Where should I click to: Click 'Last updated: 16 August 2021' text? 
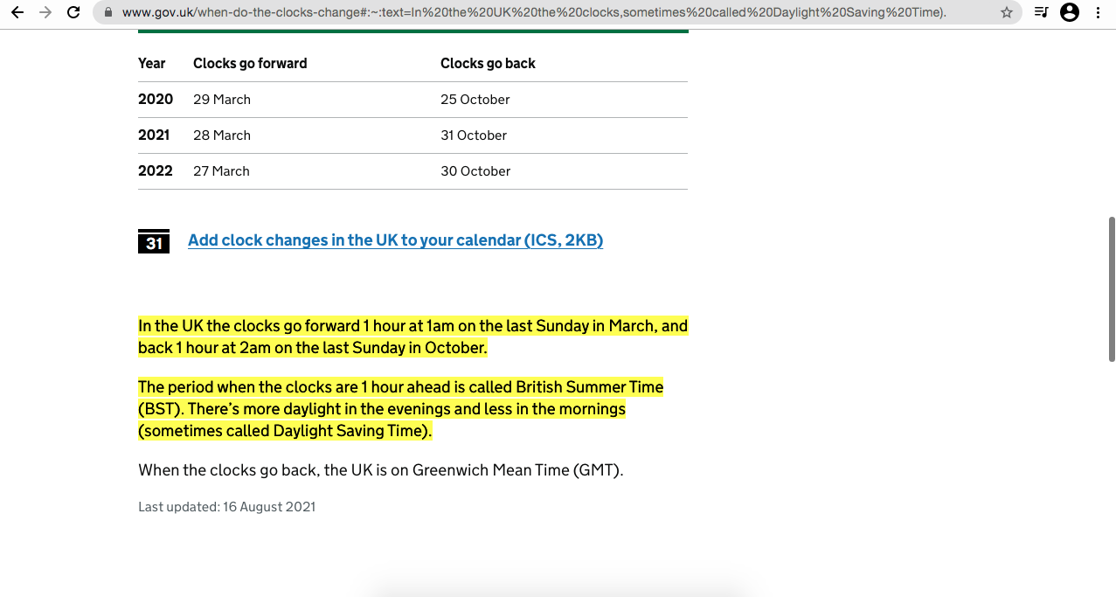[226, 507]
